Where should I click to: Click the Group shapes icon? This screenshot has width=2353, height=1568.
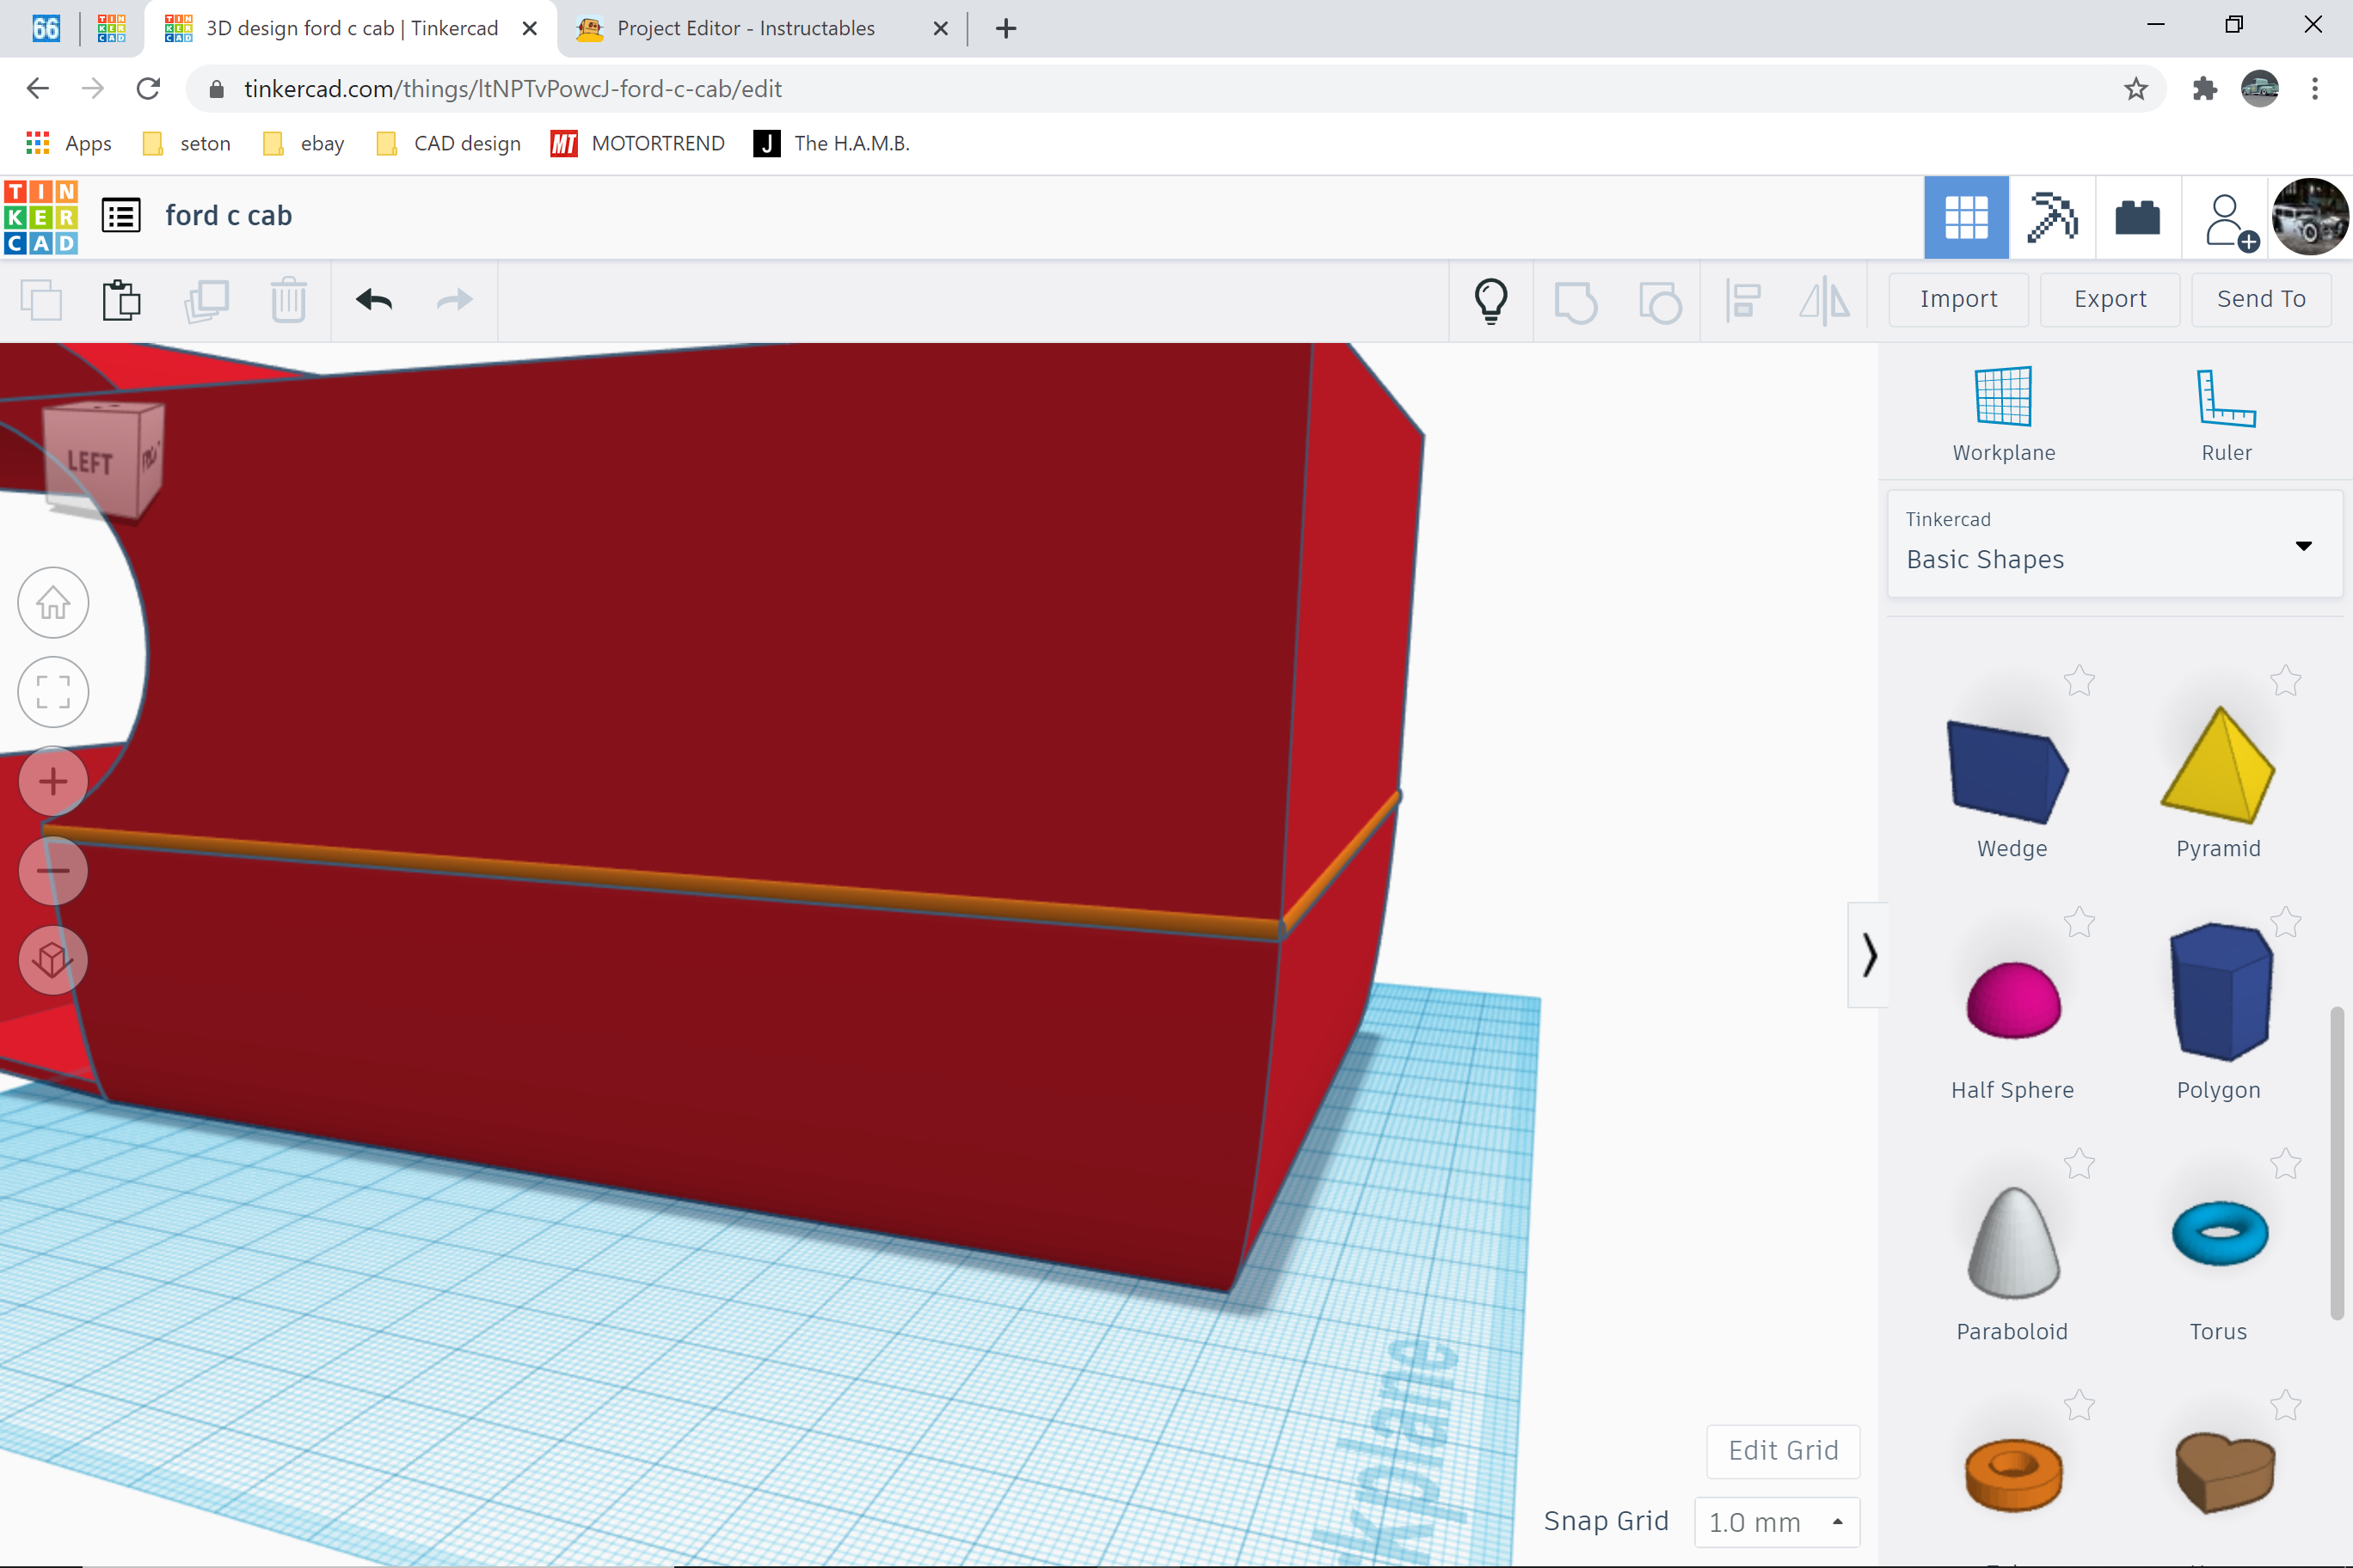(x=1576, y=301)
